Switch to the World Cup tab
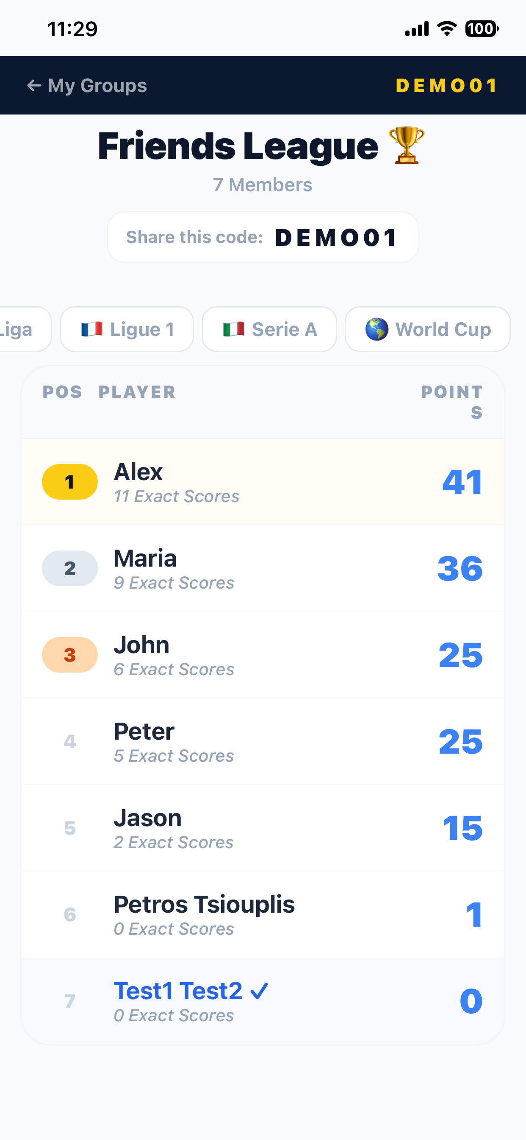This screenshot has height=1140, width=526. pos(427,329)
